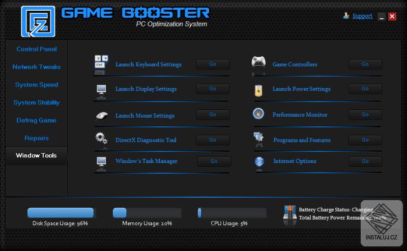Click the Internet Options globe icon
This screenshot has height=251, width=407.
259,161
